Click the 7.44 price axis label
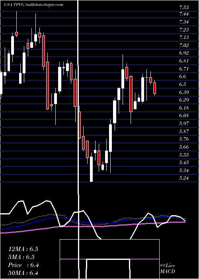199x279 pixels. [184, 14]
